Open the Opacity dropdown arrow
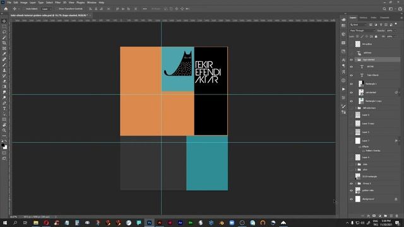This screenshot has width=404, height=227. click(395, 31)
